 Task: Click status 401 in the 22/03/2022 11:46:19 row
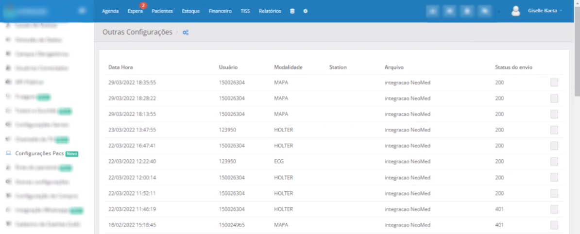(499, 209)
